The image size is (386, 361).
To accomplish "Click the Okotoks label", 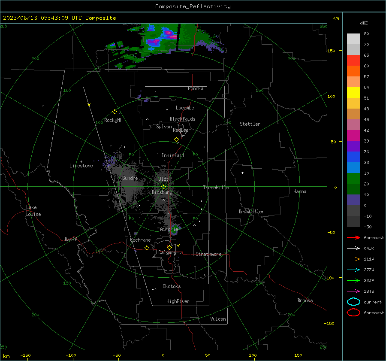I will click(x=172, y=286).
